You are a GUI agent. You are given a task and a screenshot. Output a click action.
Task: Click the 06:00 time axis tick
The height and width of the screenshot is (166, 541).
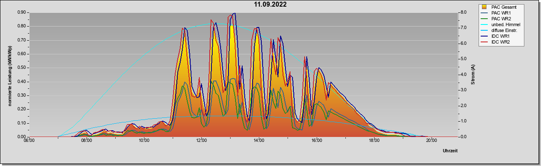pyautogui.click(x=29, y=141)
